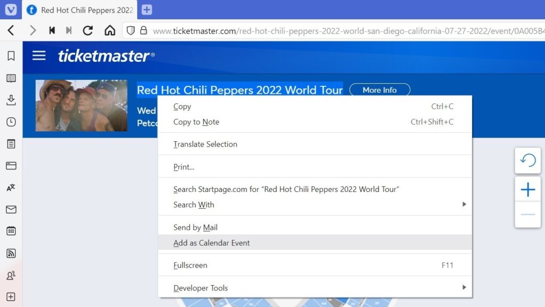Open the Calendar panel
The width and height of the screenshot is (545, 307).
[11, 231]
